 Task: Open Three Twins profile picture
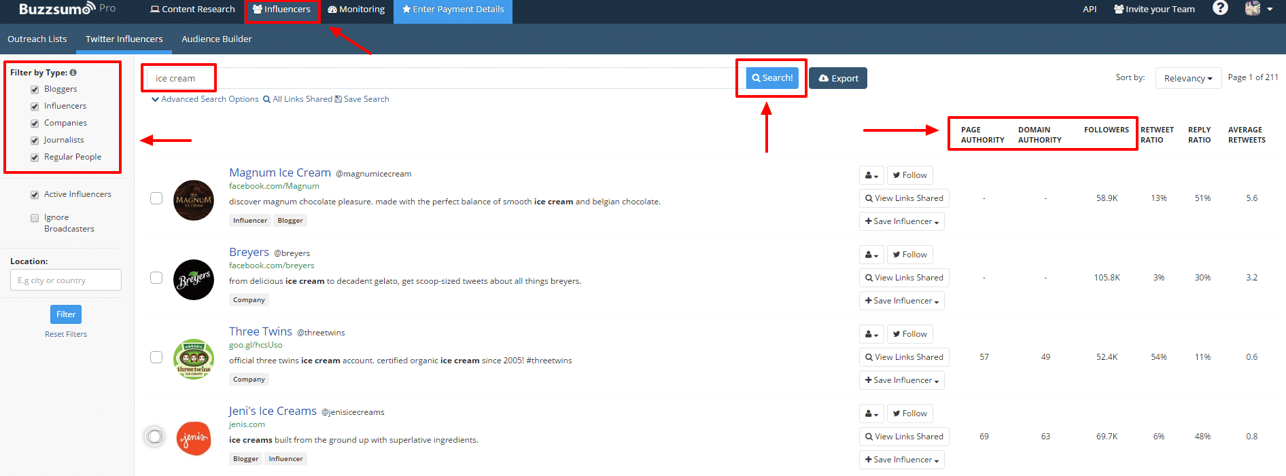[x=194, y=359]
